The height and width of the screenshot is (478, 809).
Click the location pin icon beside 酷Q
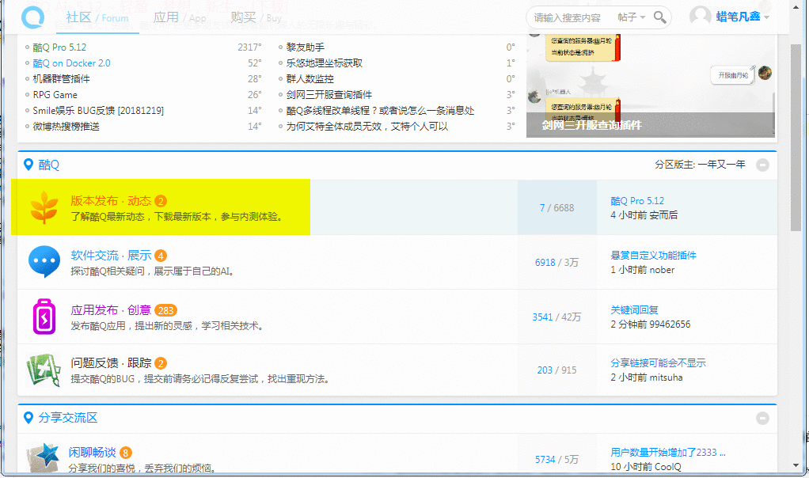coord(28,165)
